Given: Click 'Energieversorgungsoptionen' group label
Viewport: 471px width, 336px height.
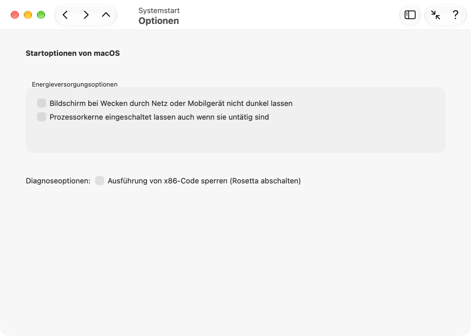Looking at the screenshot, I should point(75,84).
